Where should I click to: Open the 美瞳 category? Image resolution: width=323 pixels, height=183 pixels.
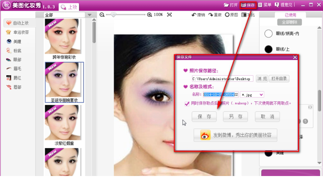tap(14, 42)
